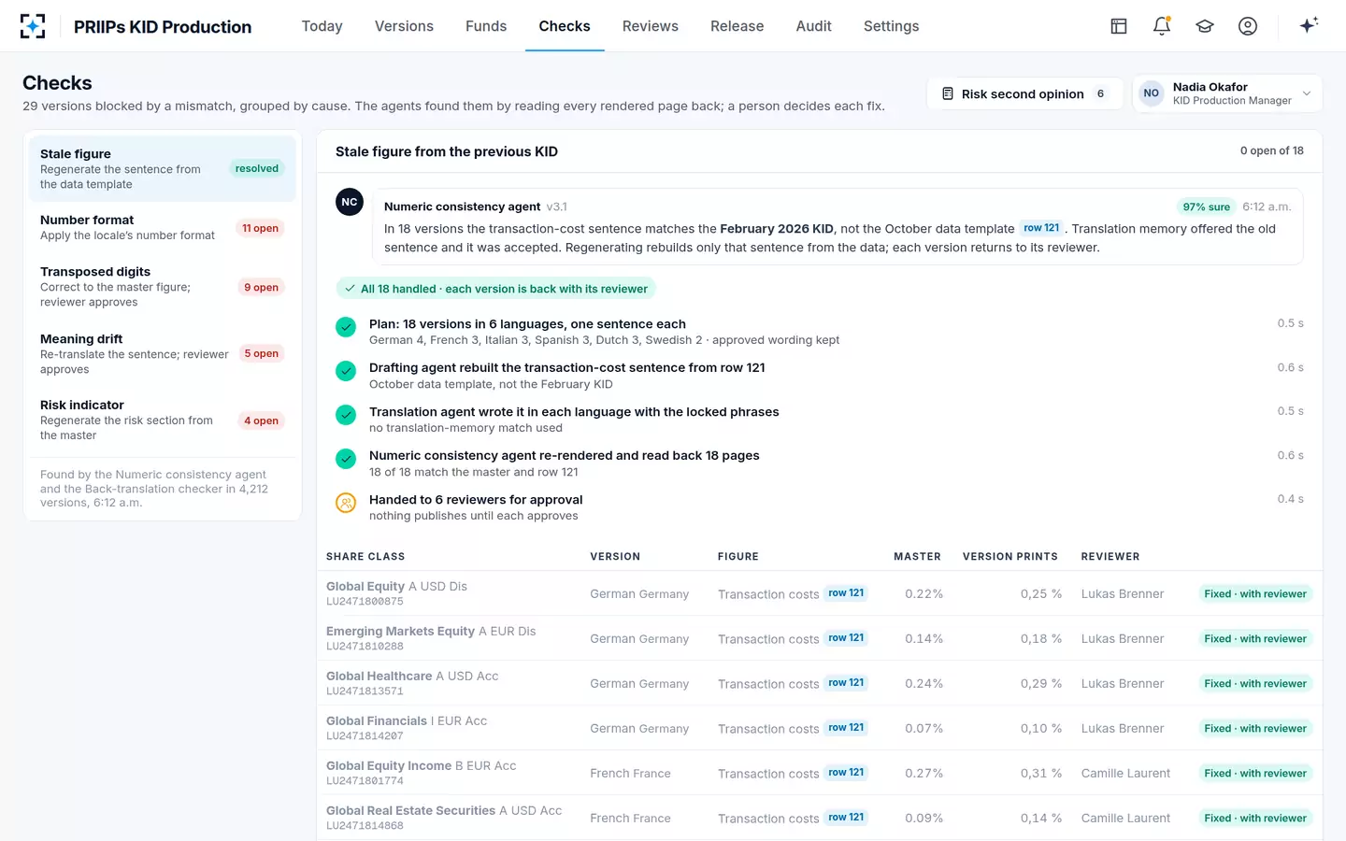Open the graduation cap learning icon
The width and height of the screenshot is (1346, 841).
point(1205,26)
